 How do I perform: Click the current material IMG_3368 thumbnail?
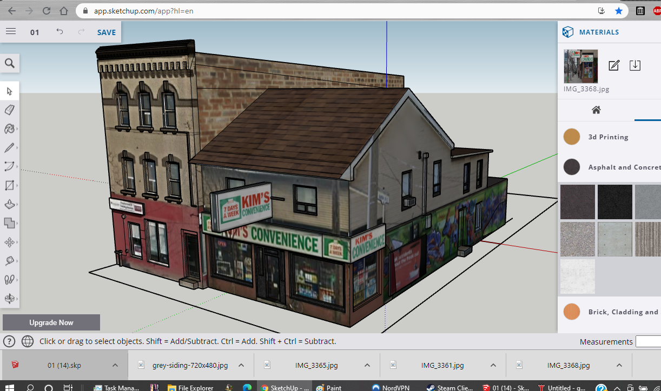click(581, 66)
